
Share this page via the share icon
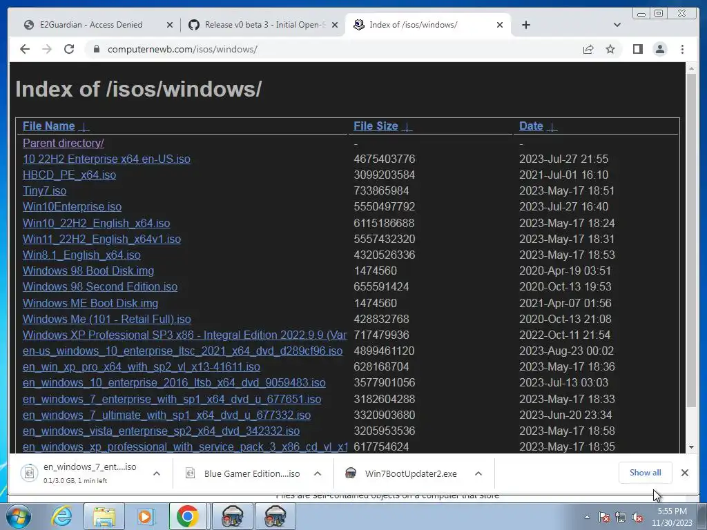coord(588,49)
